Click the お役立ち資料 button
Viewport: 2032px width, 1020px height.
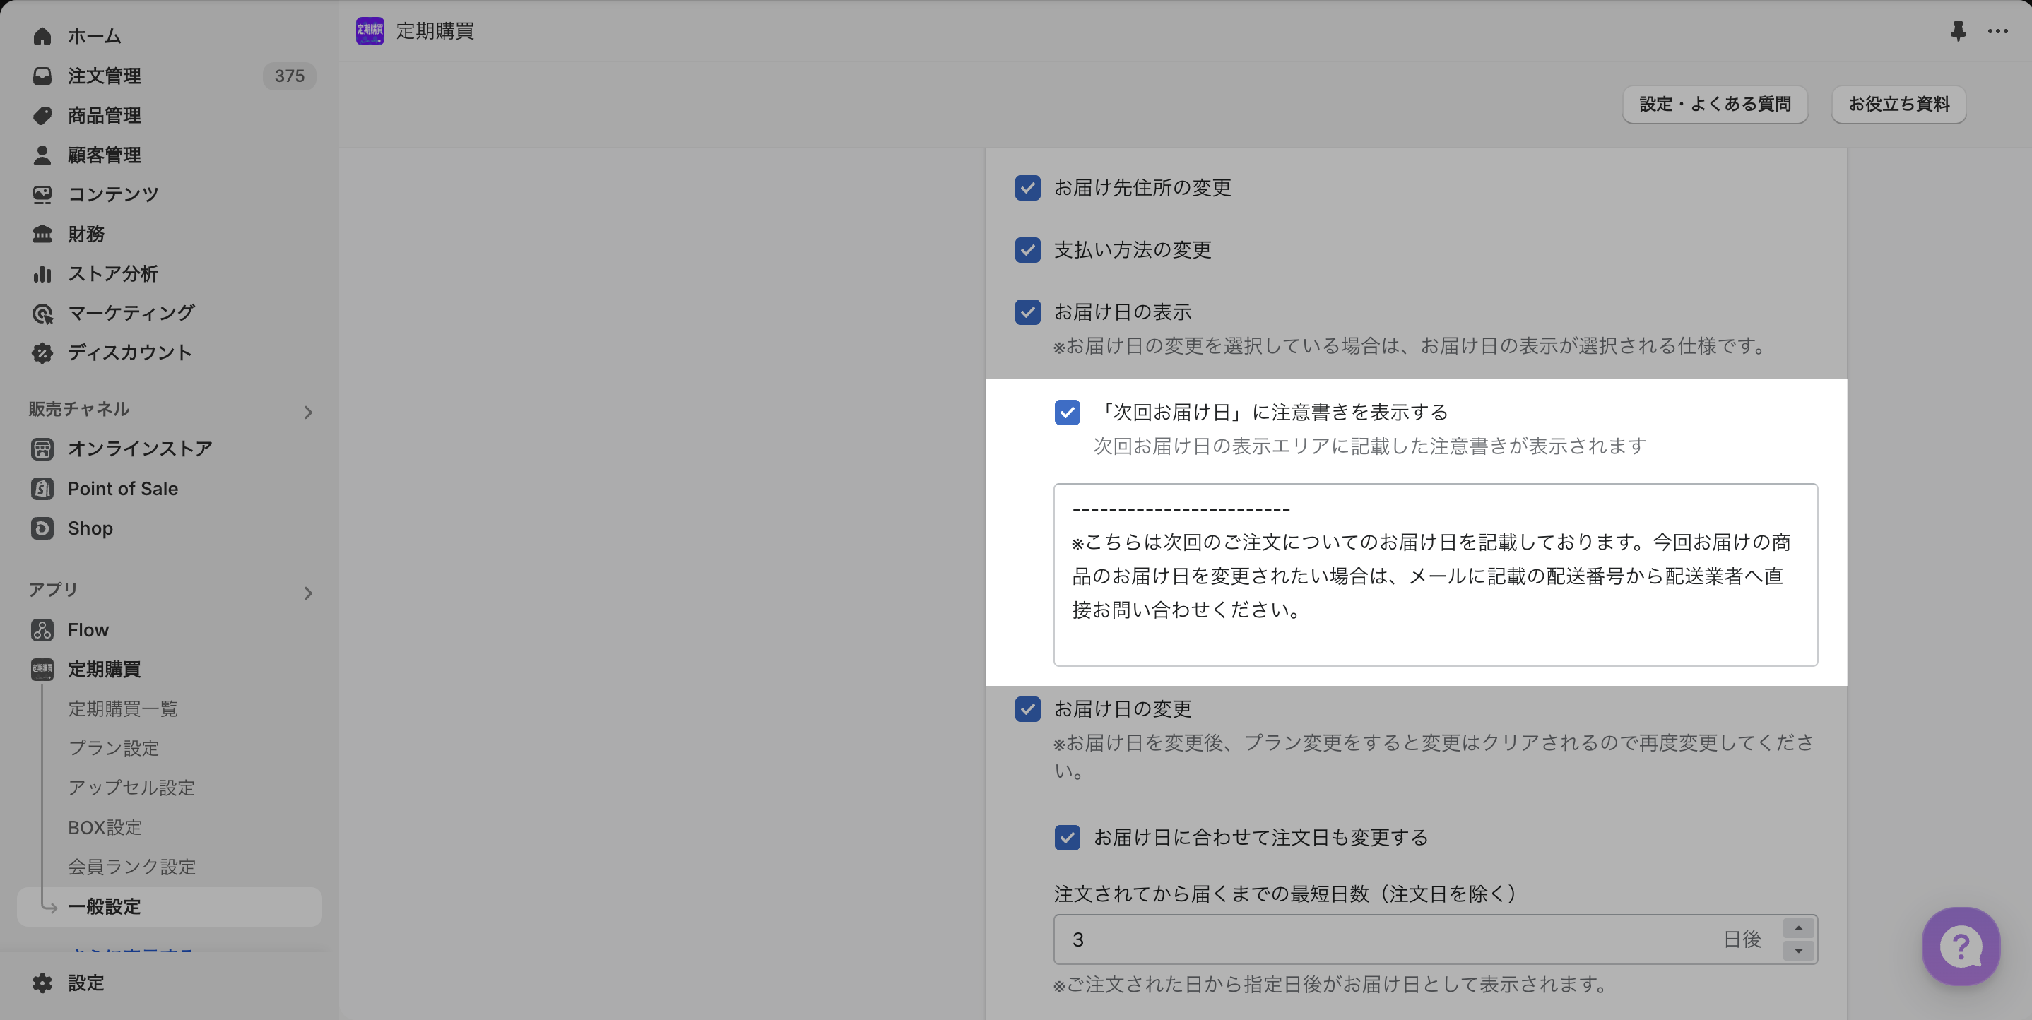coord(1898,104)
